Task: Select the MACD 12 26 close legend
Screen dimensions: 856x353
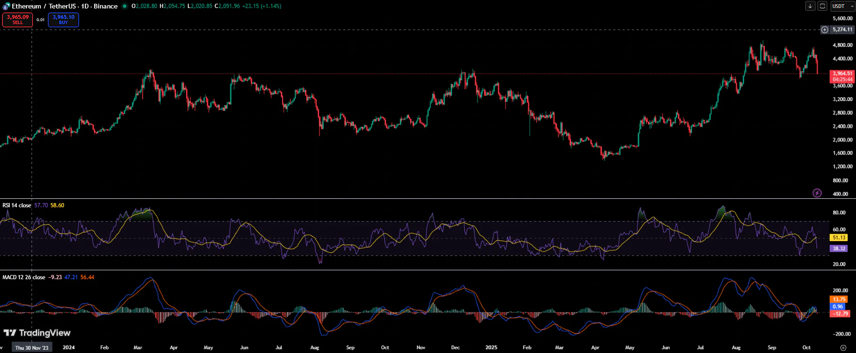Action: point(24,277)
